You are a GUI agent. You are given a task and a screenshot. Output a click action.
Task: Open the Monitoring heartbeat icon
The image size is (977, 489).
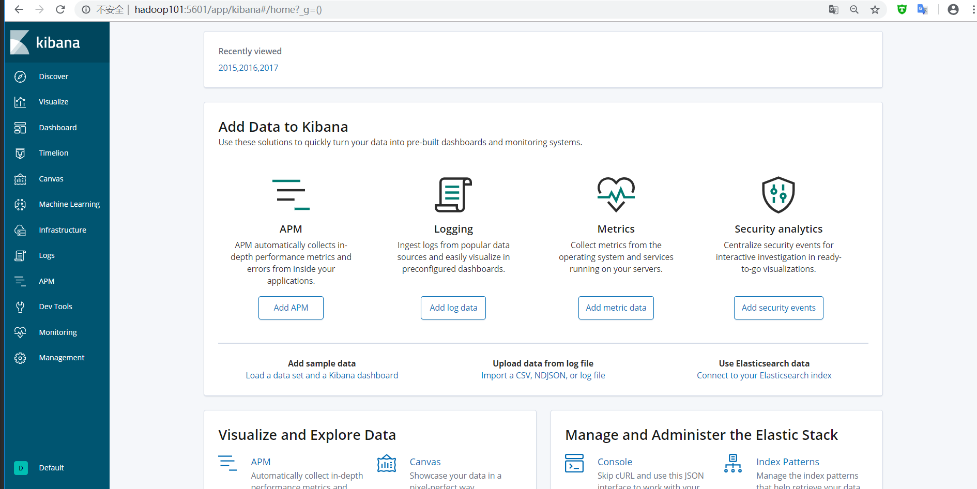click(20, 332)
